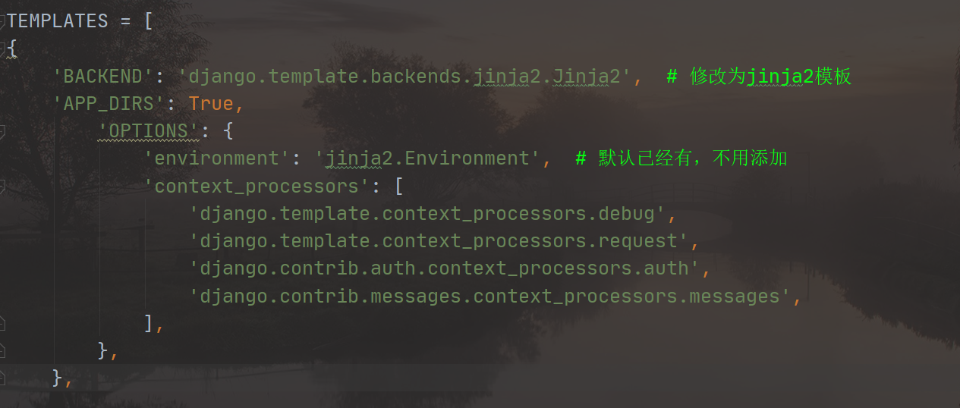Place cursor on TEMPLATES variable name
Screen dimensions: 960x408
coord(58,21)
